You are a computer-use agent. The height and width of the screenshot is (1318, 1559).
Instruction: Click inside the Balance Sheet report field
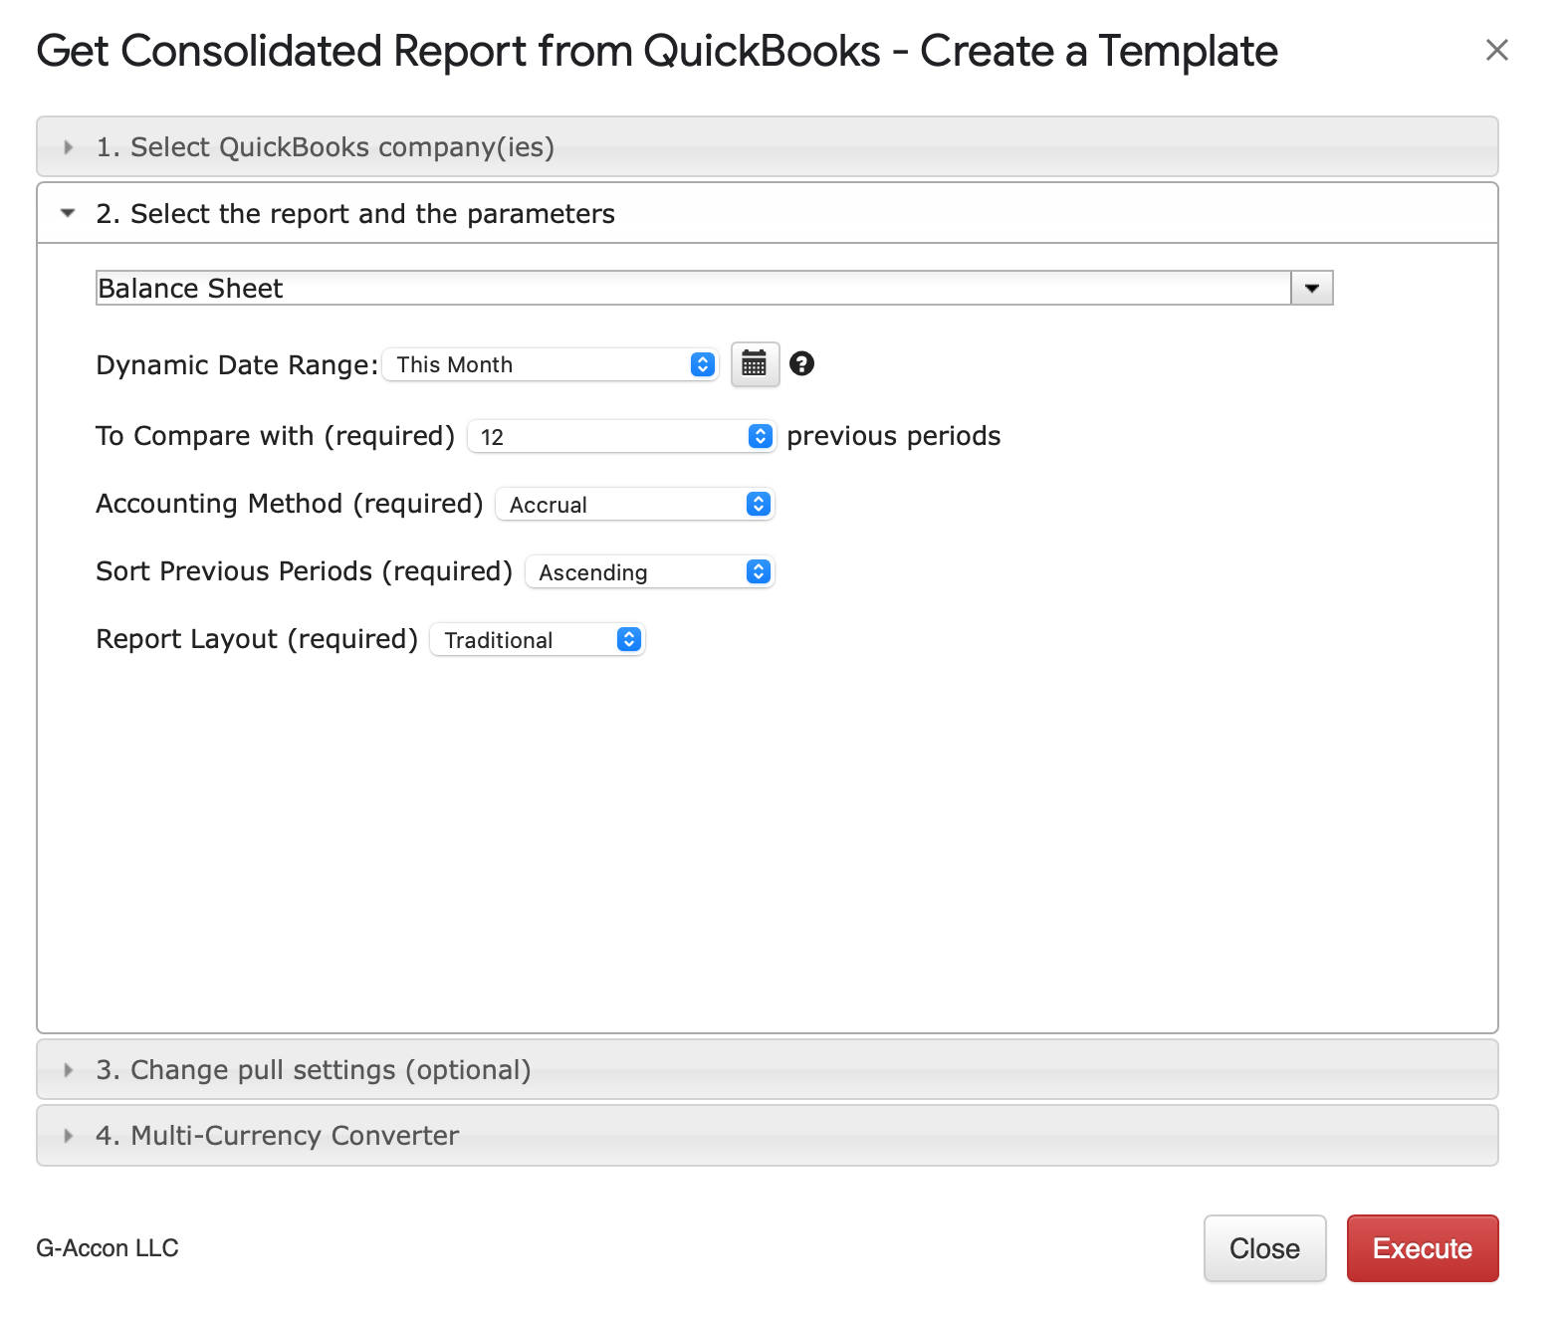693,289
